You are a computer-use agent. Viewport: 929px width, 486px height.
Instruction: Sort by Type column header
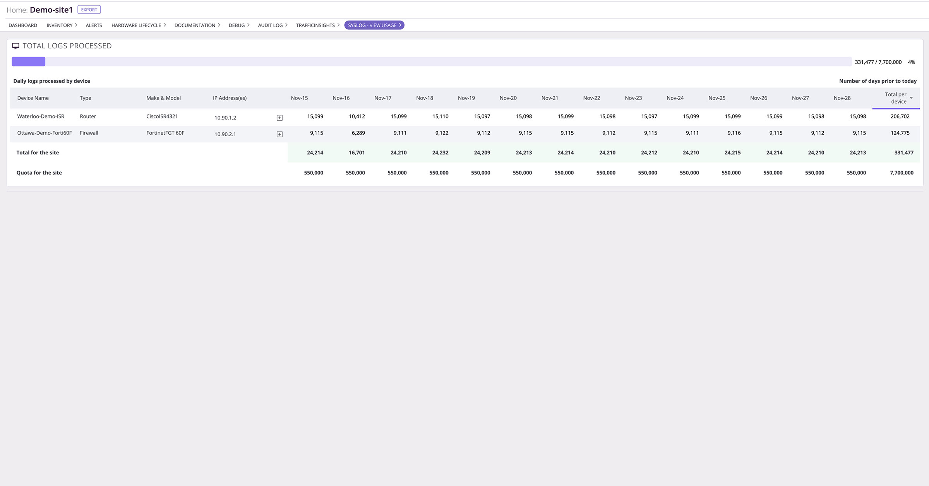(x=86, y=98)
